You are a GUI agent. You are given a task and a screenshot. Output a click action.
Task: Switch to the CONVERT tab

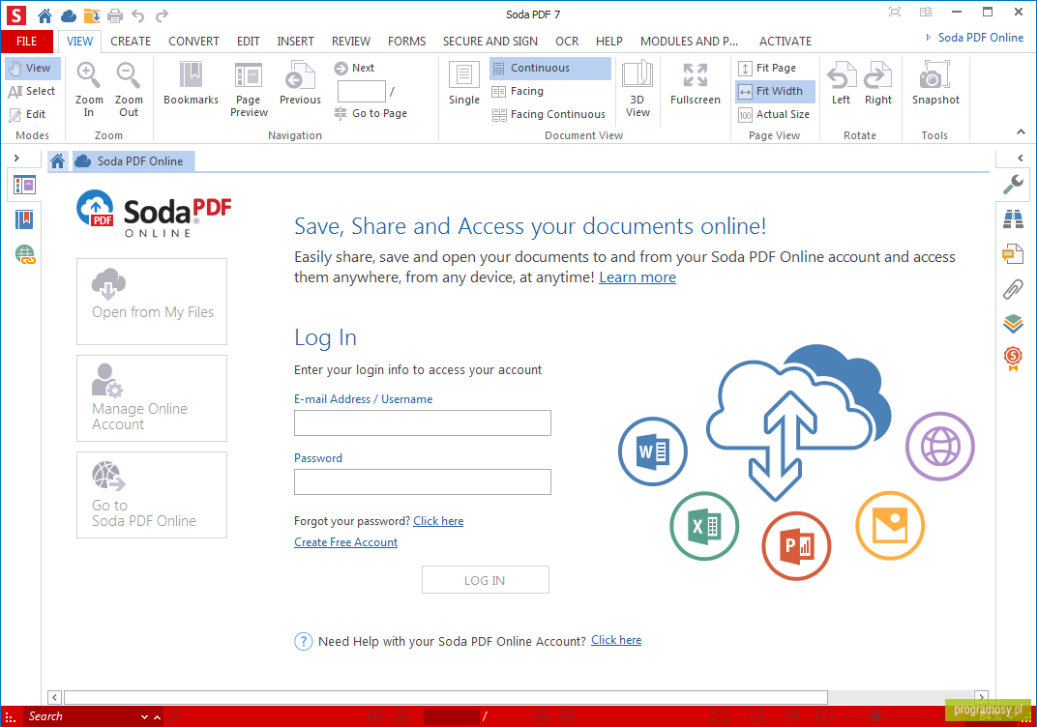click(193, 41)
